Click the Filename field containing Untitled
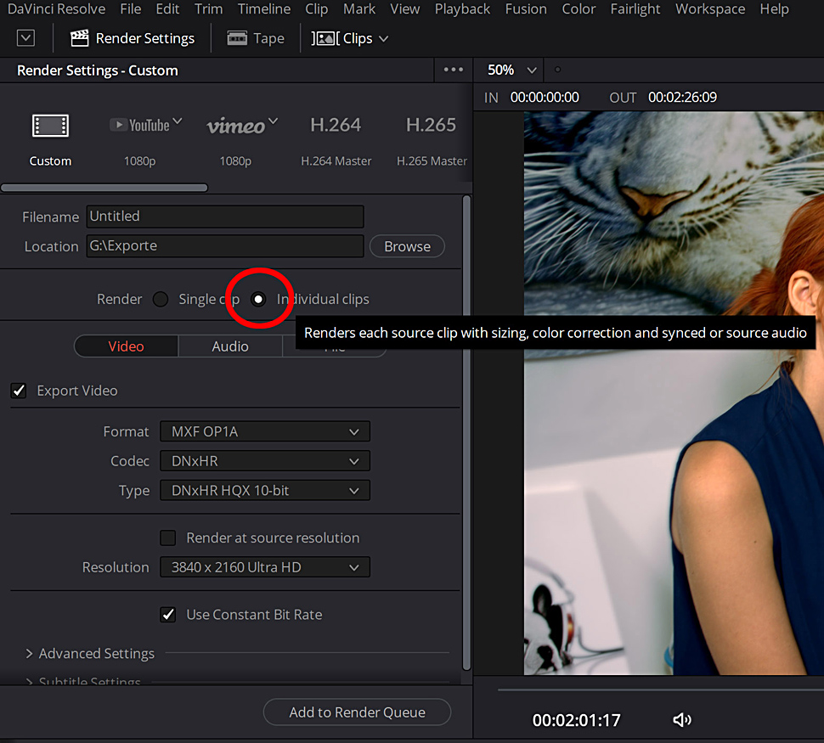824x743 pixels. [x=225, y=217]
